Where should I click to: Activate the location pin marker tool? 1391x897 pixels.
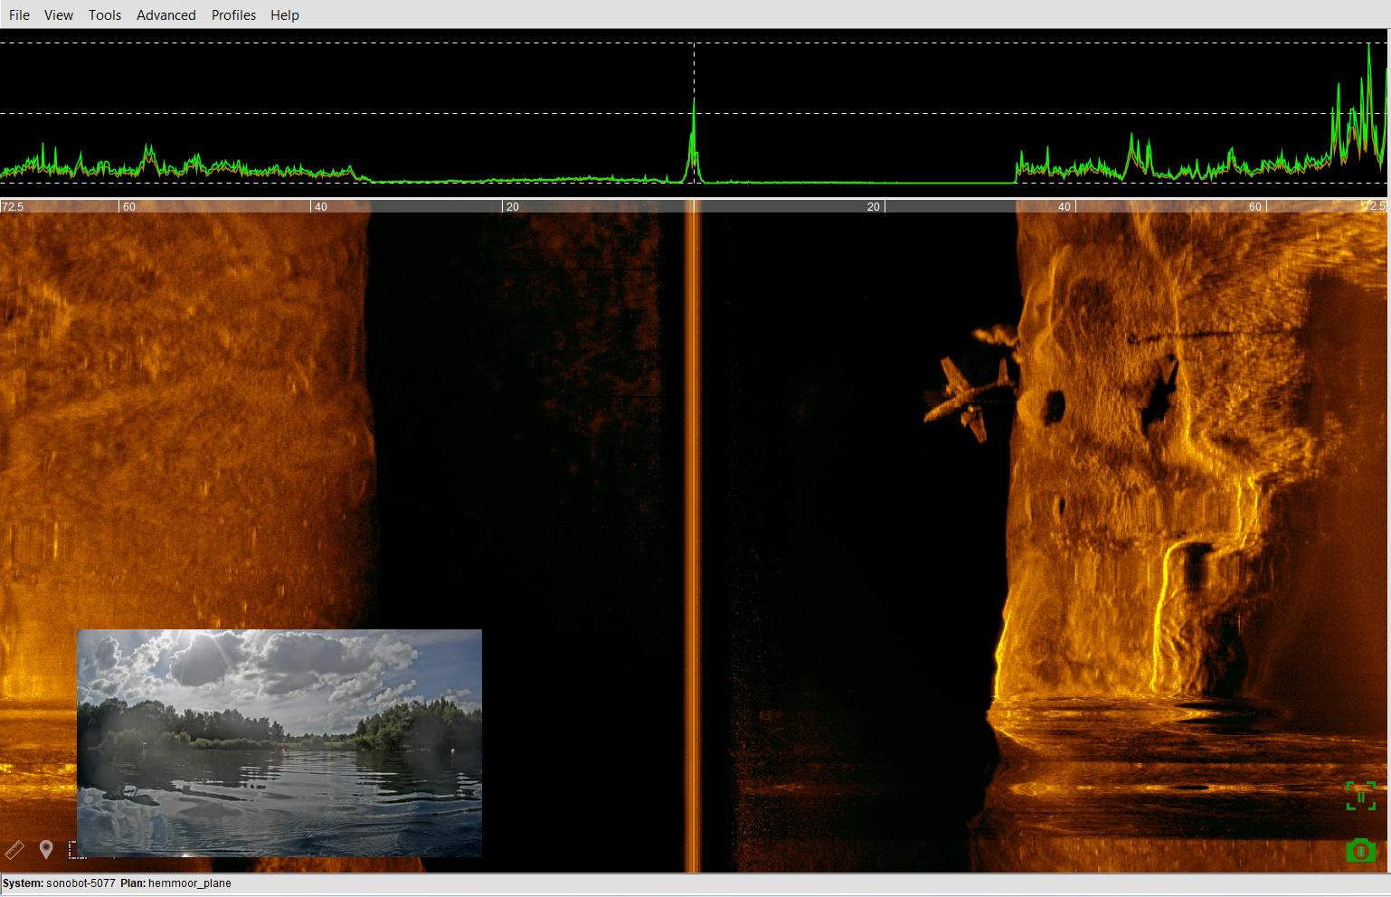(x=46, y=850)
